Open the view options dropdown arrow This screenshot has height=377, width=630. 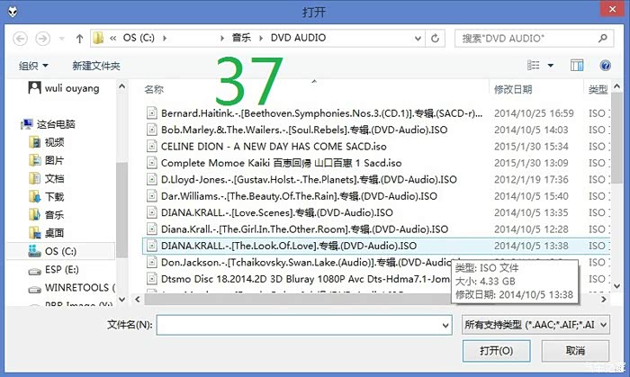coord(551,65)
